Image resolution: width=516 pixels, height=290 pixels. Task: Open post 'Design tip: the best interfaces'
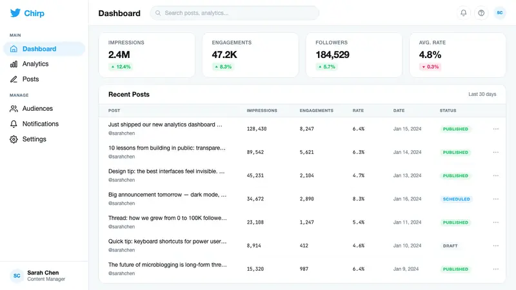click(x=166, y=171)
